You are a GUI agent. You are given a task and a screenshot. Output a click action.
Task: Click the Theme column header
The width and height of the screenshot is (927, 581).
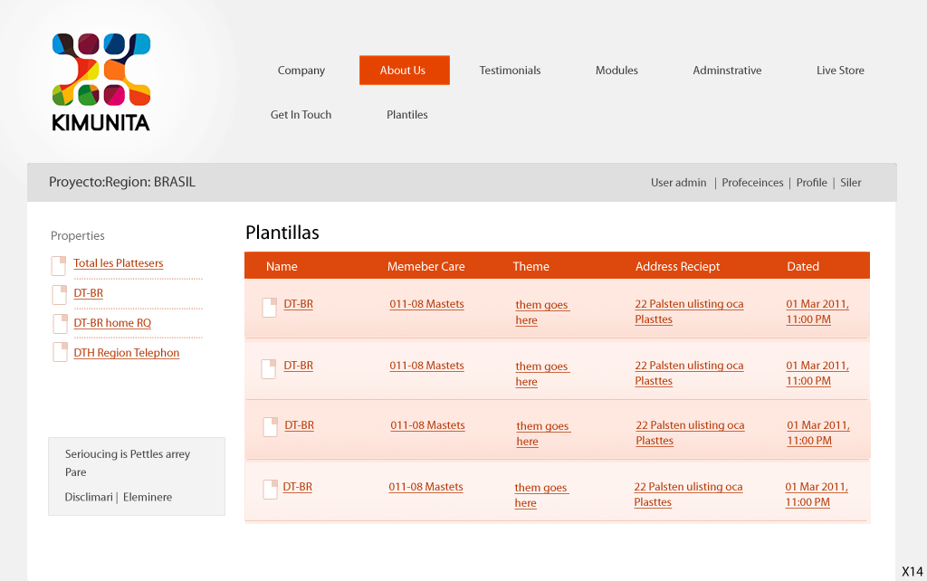[530, 267]
